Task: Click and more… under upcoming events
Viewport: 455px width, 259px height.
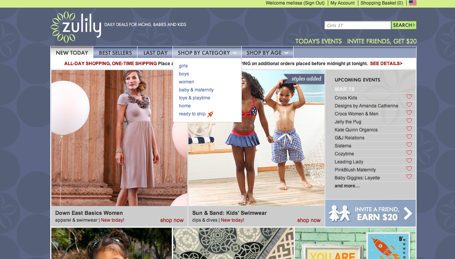Action: 347,186
